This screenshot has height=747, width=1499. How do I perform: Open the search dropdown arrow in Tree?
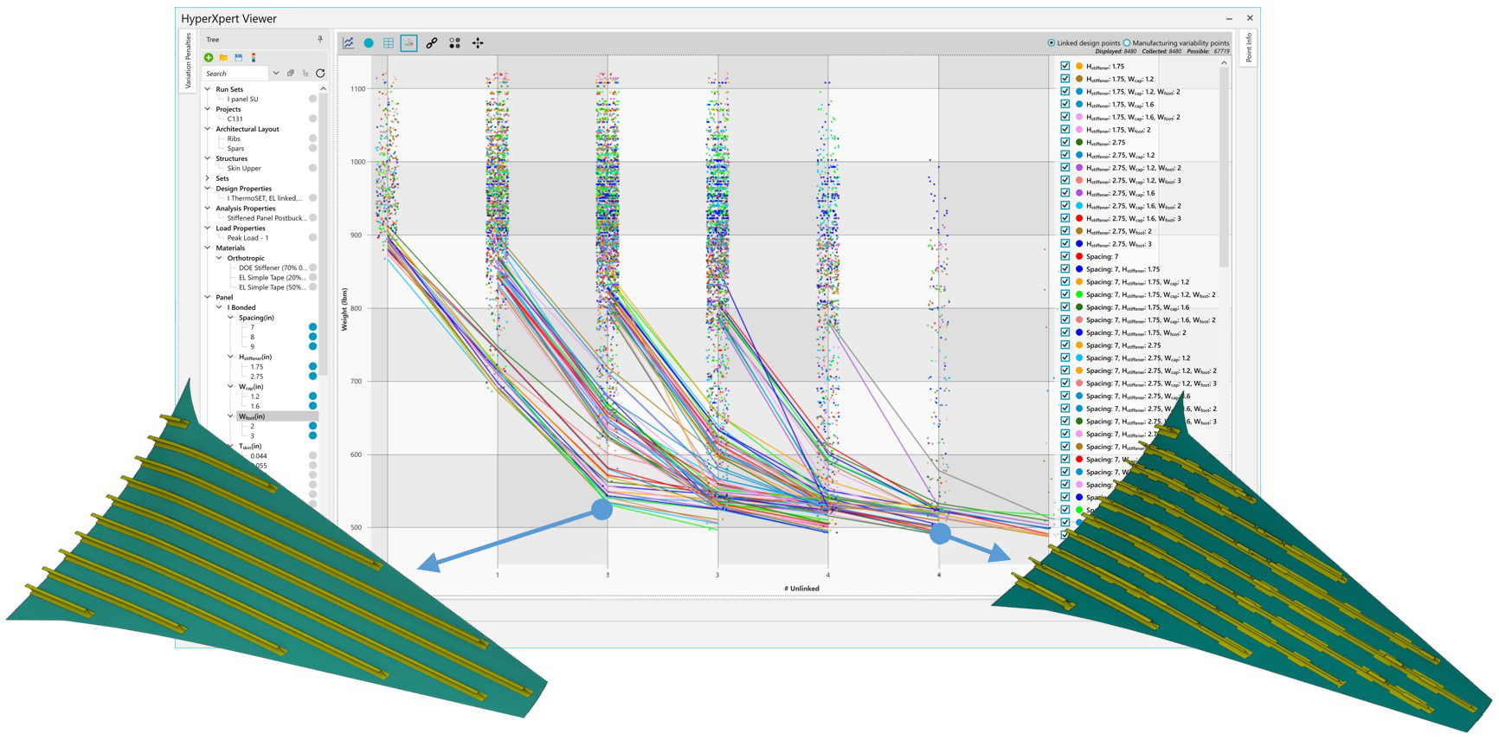[x=276, y=74]
